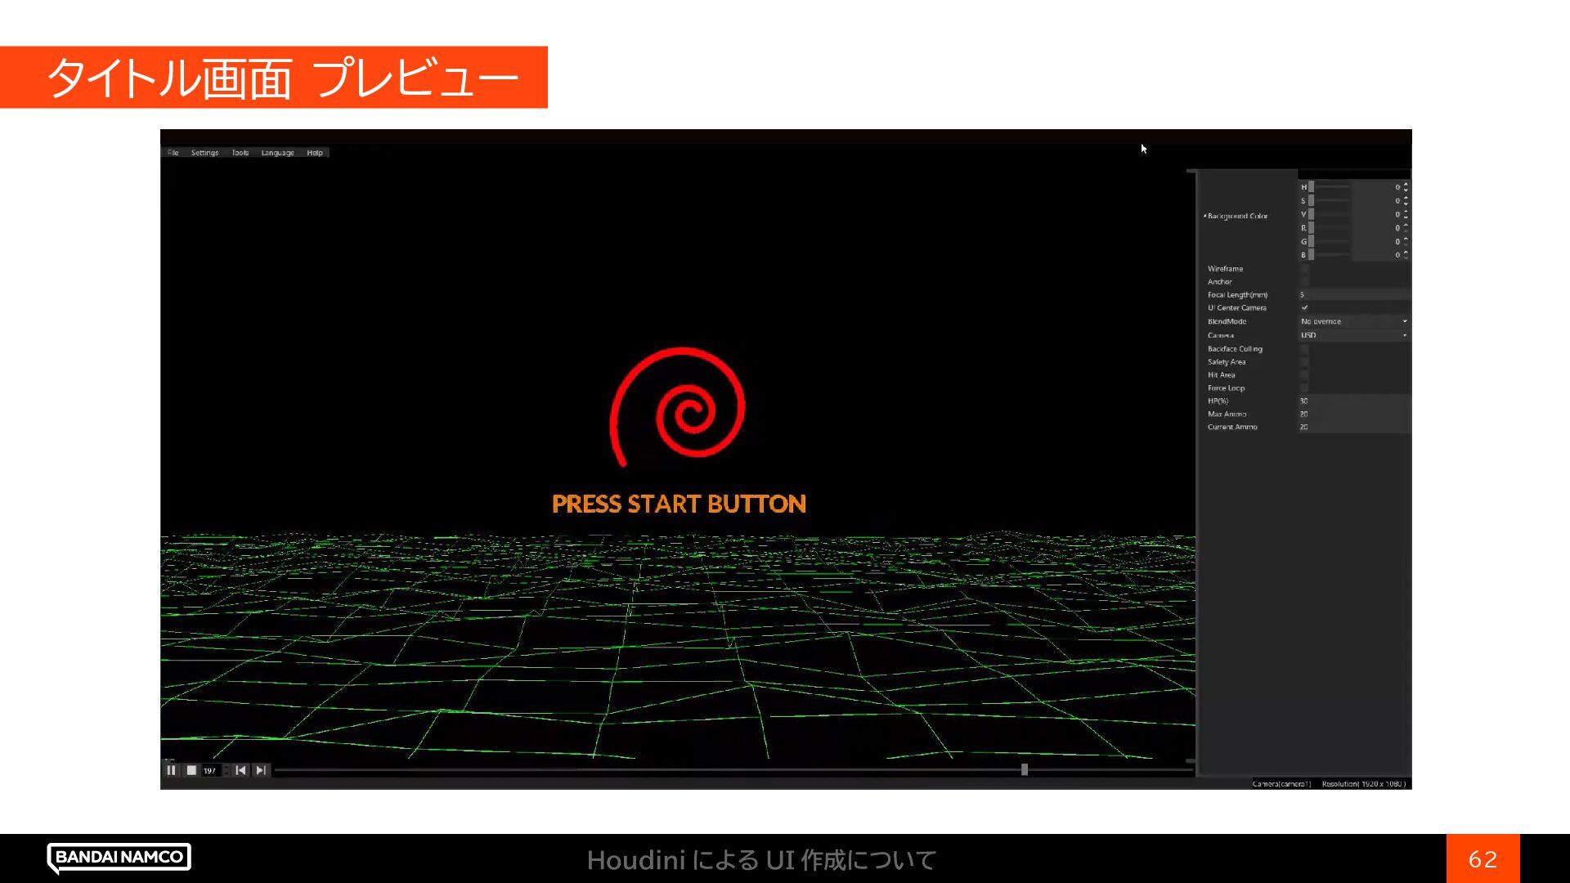Open the Camera USD dropdown
Screen dimensions: 1570x883
click(1353, 335)
